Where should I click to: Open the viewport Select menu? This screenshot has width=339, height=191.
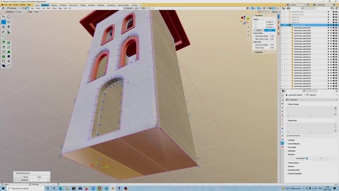(38, 8)
